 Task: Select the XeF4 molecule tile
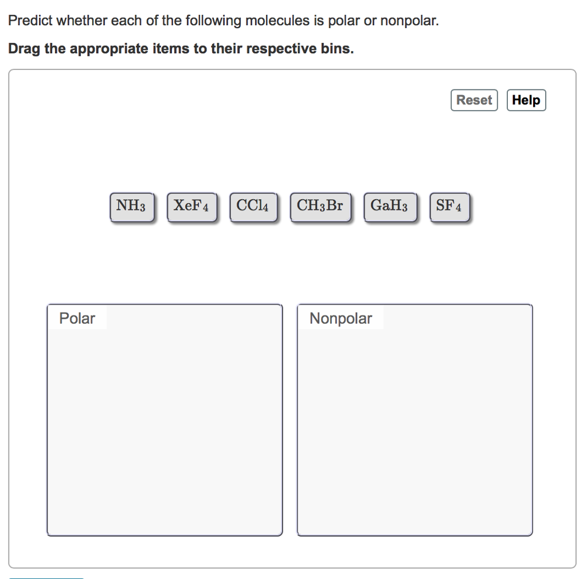192,207
